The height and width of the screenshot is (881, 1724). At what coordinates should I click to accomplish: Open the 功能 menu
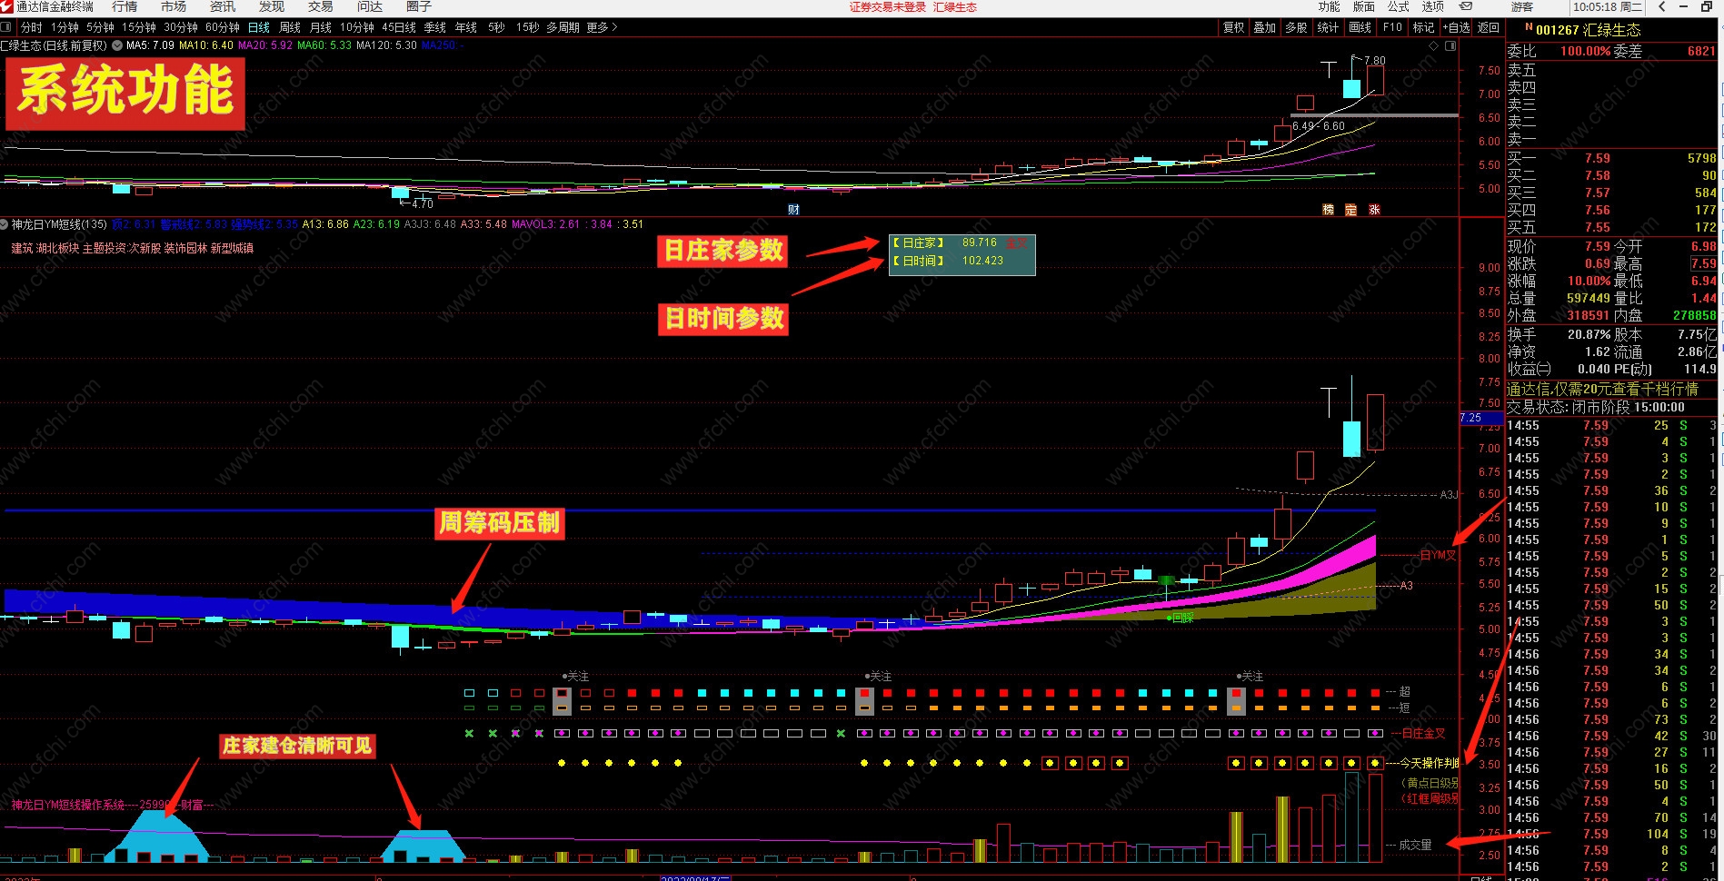[x=1330, y=7]
